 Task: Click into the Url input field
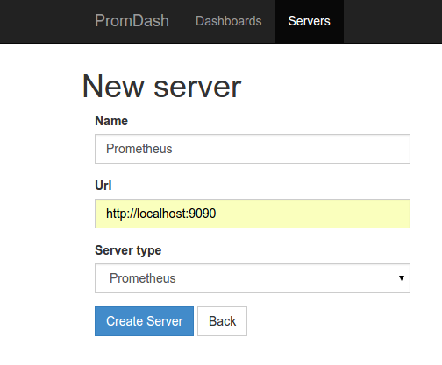[253, 214]
